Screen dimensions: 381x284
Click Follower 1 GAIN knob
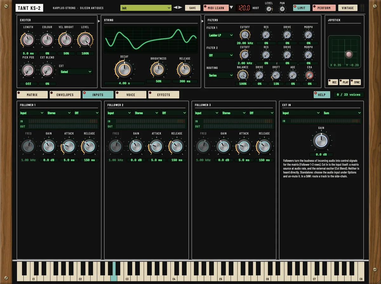click(x=49, y=147)
